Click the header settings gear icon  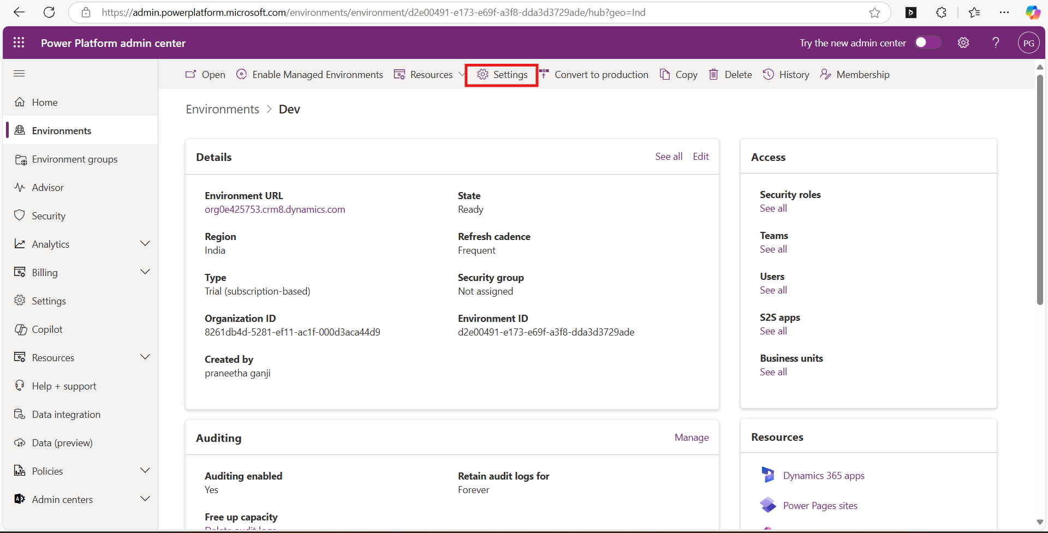963,43
